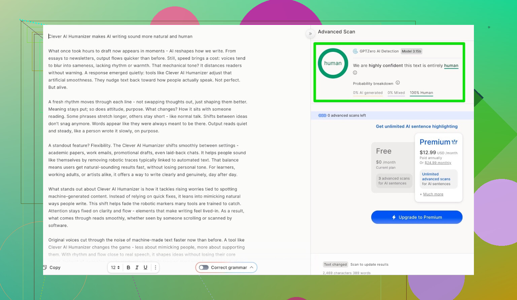Apply underline formatting with the U icon
Screen dimensions: 517x300
[x=145, y=267]
